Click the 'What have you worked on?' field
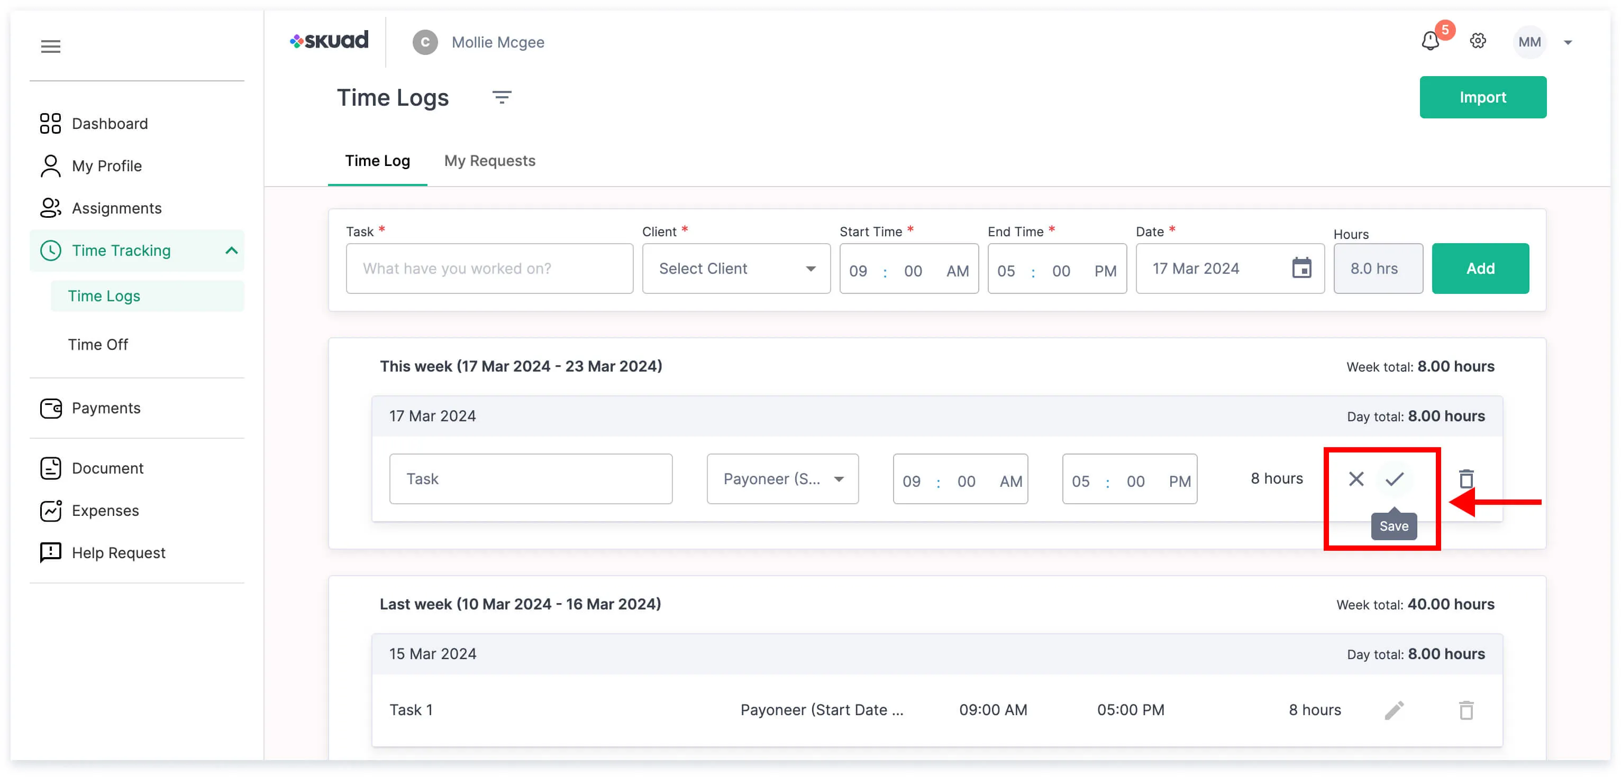 pyautogui.click(x=489, y=269)
